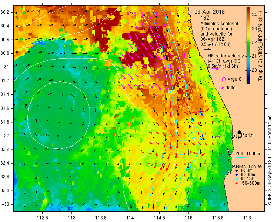Click the cyan 80-150m ANMN legend marker
This screenshot has height=222, width=274.
pyautogui.click(x=237, y=179)
